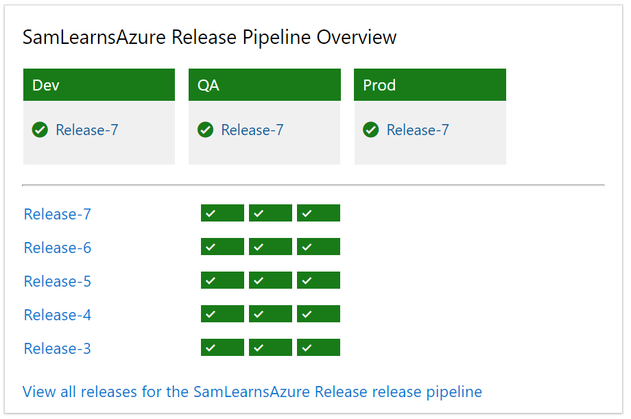Open Release-4 in the releases list
The width and height of the screenshot is (631, 419).
point(58,315)
